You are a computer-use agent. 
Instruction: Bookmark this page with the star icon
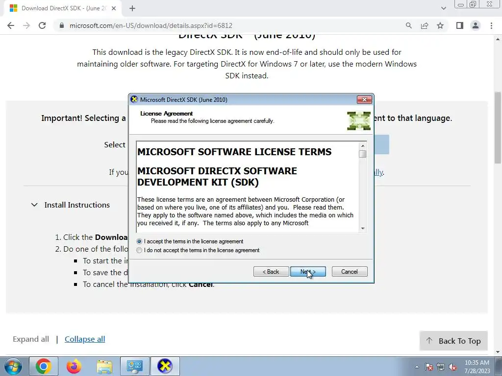point(440,25)
